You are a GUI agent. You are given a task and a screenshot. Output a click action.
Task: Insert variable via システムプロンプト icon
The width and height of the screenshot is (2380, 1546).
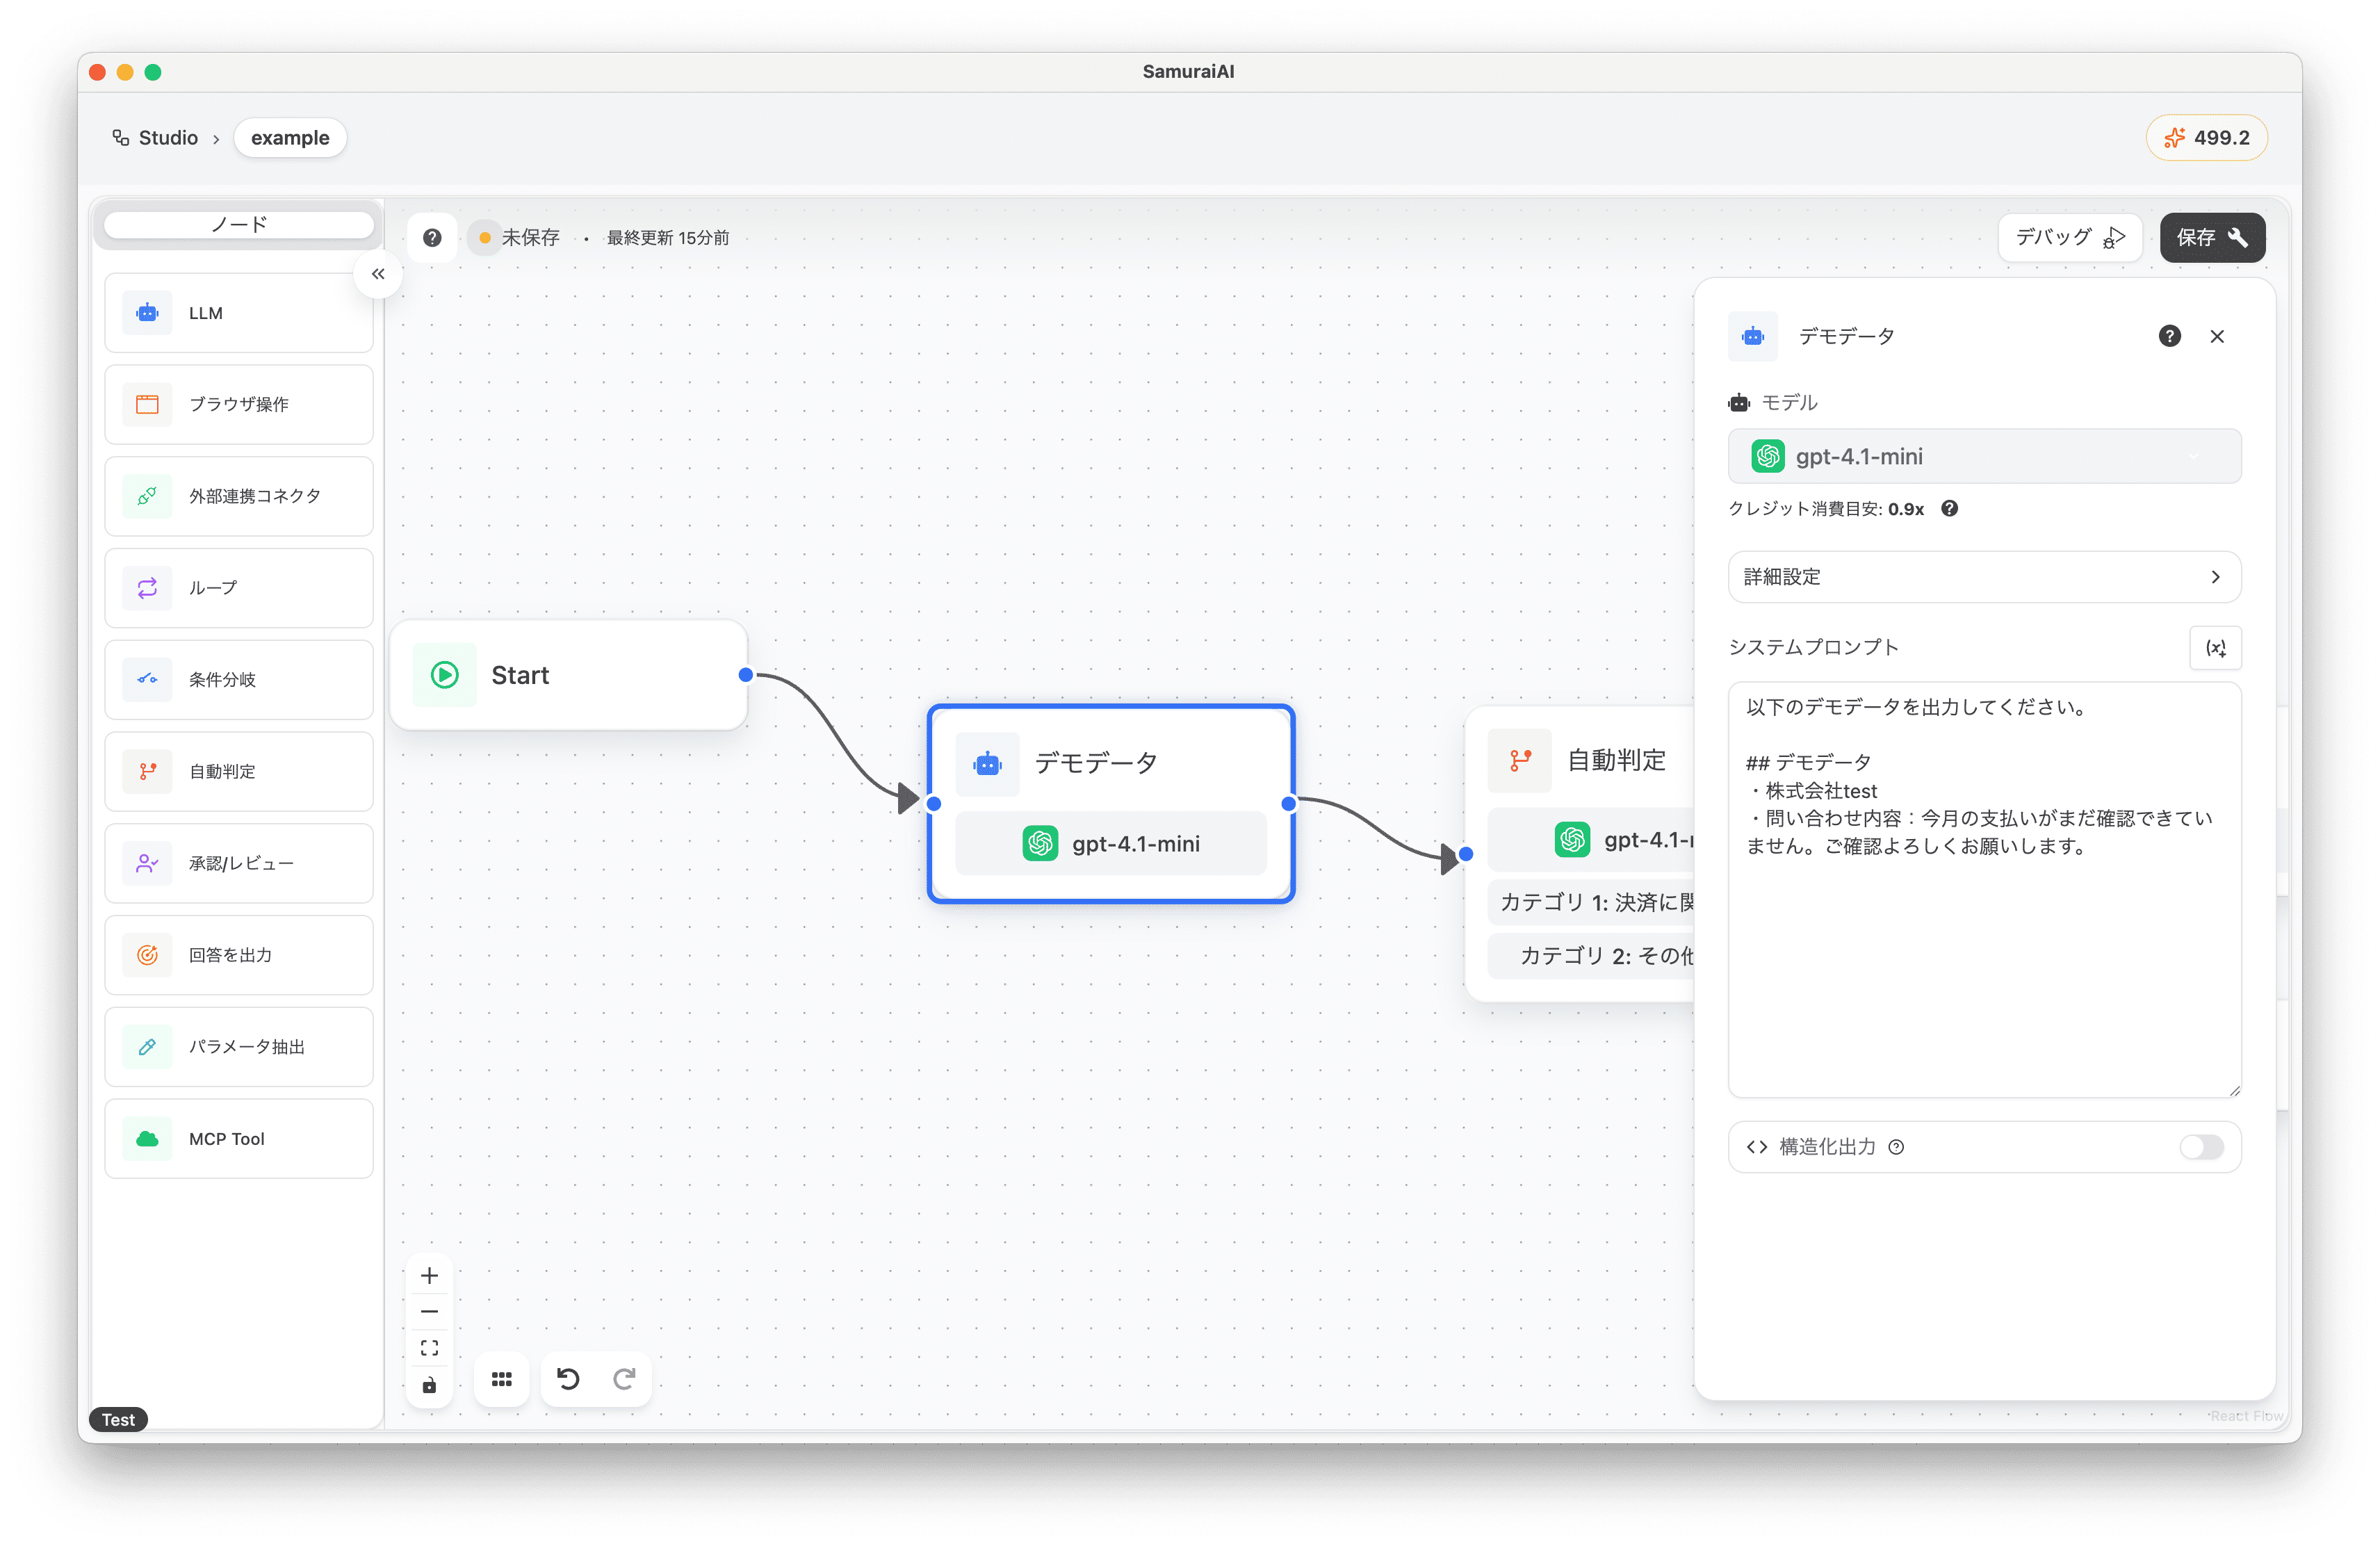2215,648
